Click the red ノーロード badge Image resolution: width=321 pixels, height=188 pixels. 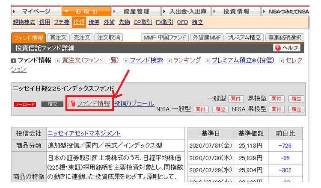[25, 104]
